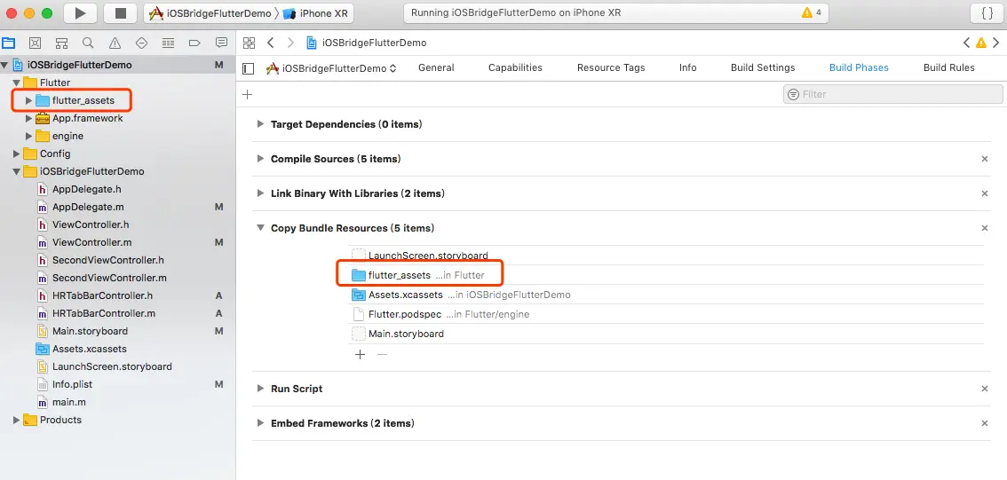Screen dimensions: 1007x480
Task: Click the related items grid icon
Action: pos(250,43)
